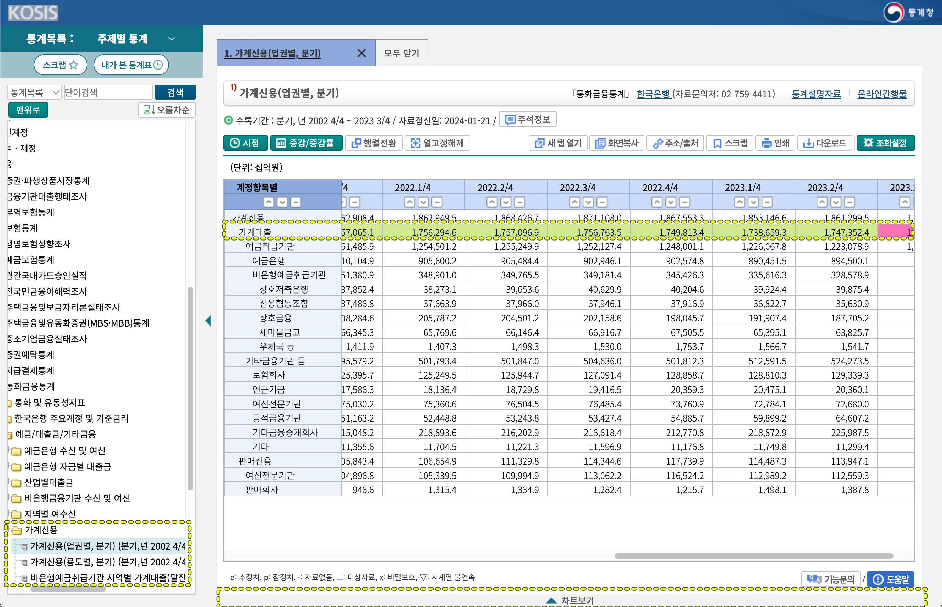Screen dimensions: 942x607
Task: Open the 시점 time settings
Action: [x=245, y=143]
